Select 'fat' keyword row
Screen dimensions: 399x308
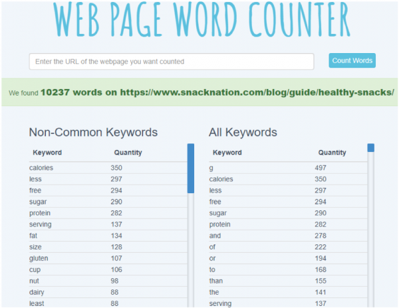point(108,236)
